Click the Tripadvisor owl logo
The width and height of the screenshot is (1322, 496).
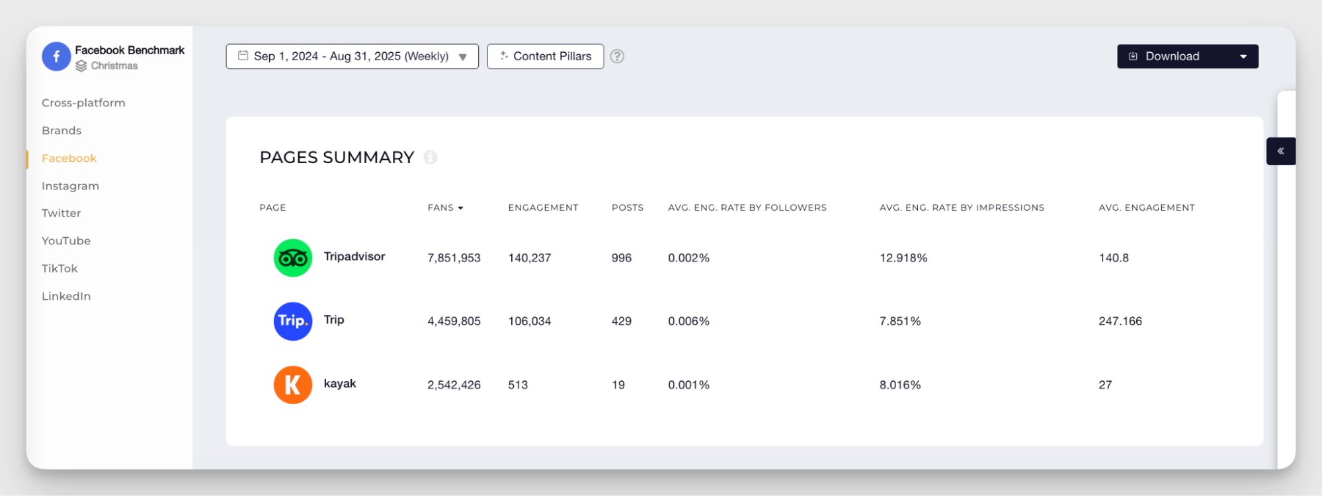[x=292, y=258]
